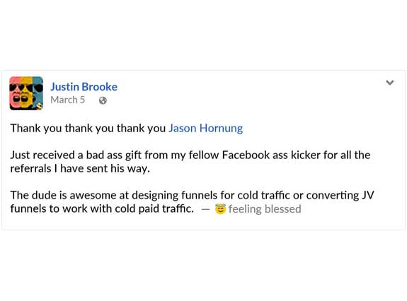The width and height of the screenshot is (407, 301).
Task: Visit the Justin Brooke profile name link
Action: (84, 87)
